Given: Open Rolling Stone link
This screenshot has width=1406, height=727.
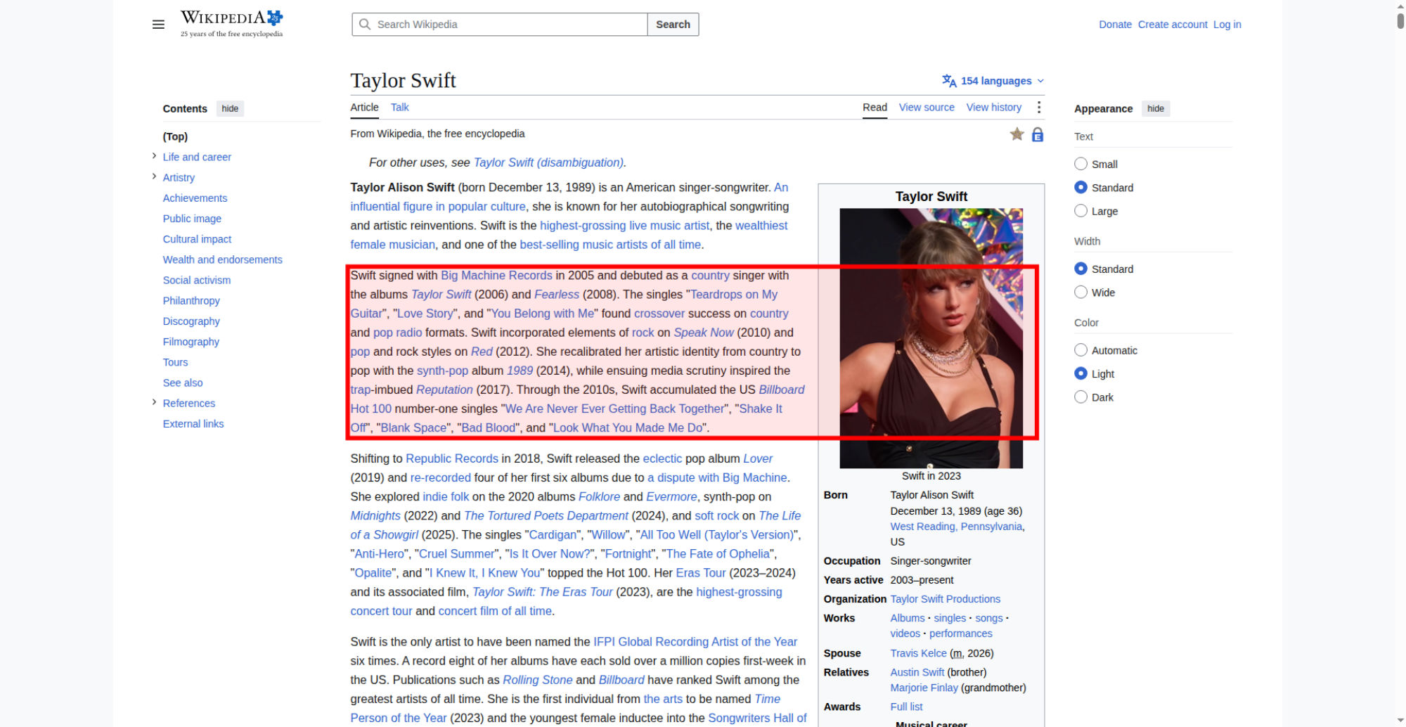Looking at the screenshot, I should [x=537, y=680].
